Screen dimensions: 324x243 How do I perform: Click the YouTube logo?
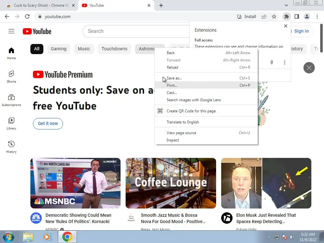click(37, 31)
